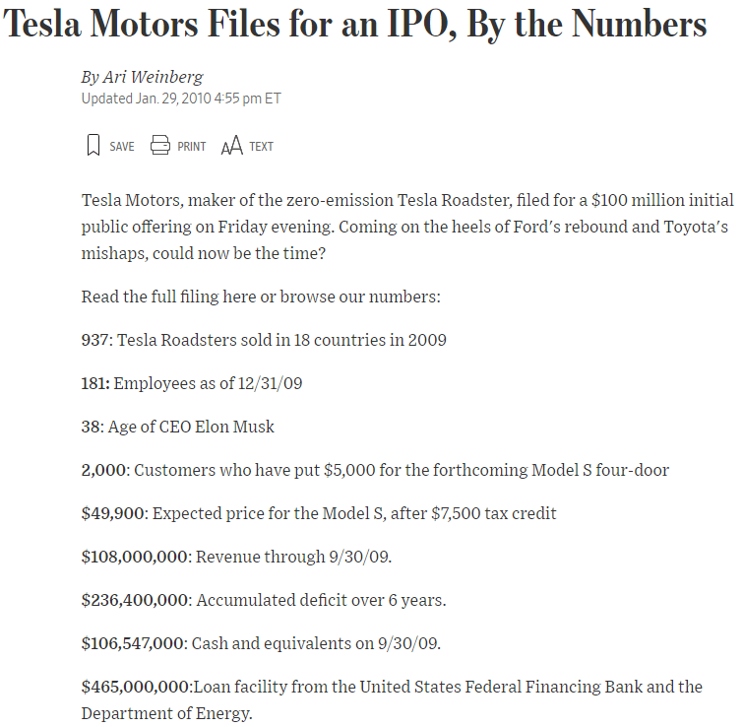
Task: Click the bookmark Save icon
Action: coord(93,146)
